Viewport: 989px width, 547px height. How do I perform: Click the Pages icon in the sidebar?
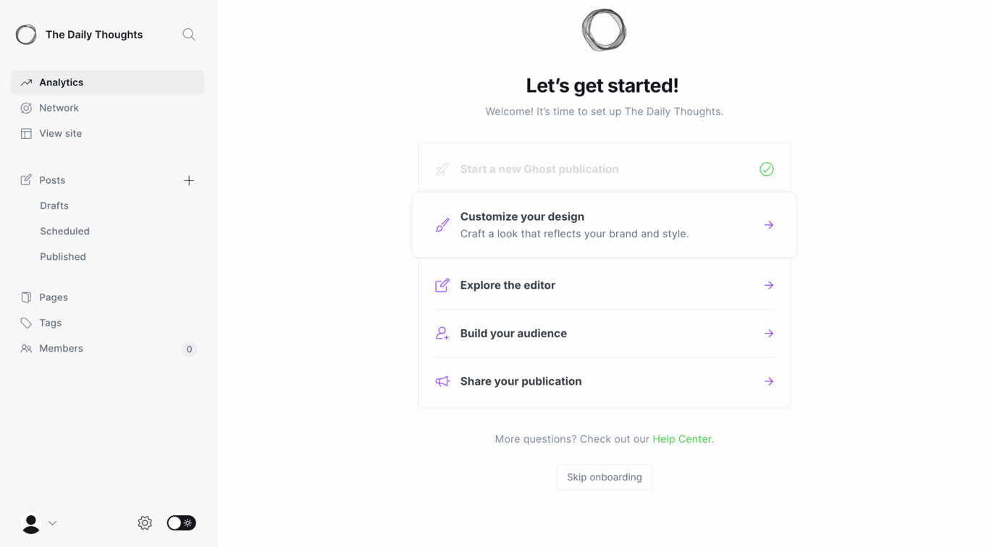pyautogui.click(x=25, y=297)
